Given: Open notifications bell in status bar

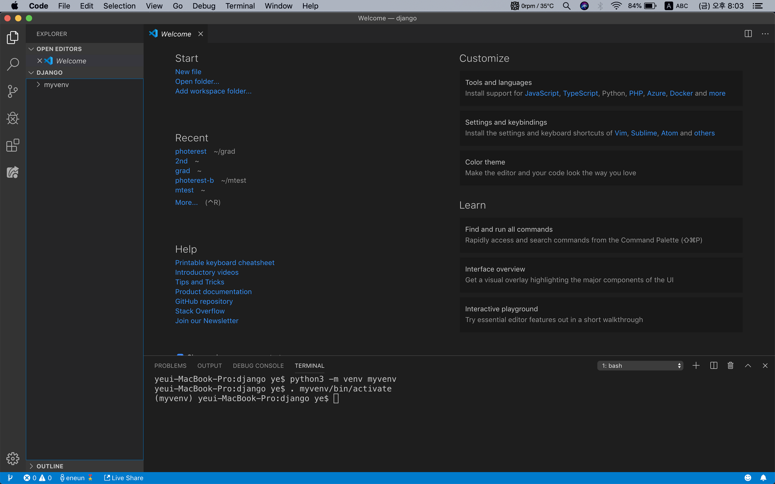Looking at the screenshot, I should 763,478.
